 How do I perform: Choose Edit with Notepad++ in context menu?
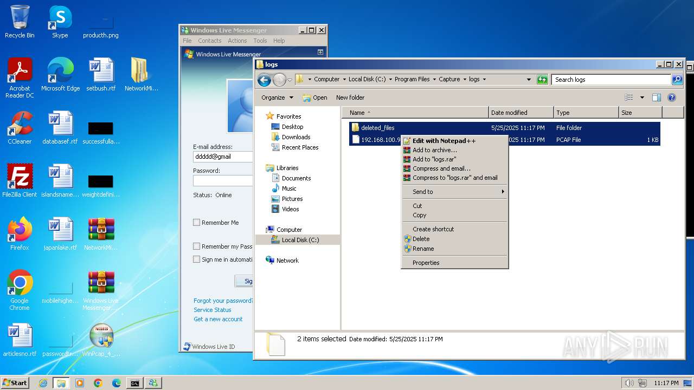[454, 141]
